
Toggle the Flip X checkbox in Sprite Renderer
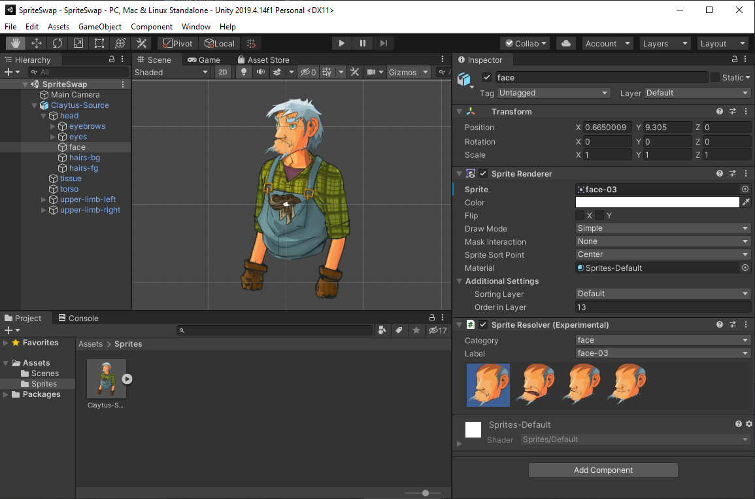point(580,215)
